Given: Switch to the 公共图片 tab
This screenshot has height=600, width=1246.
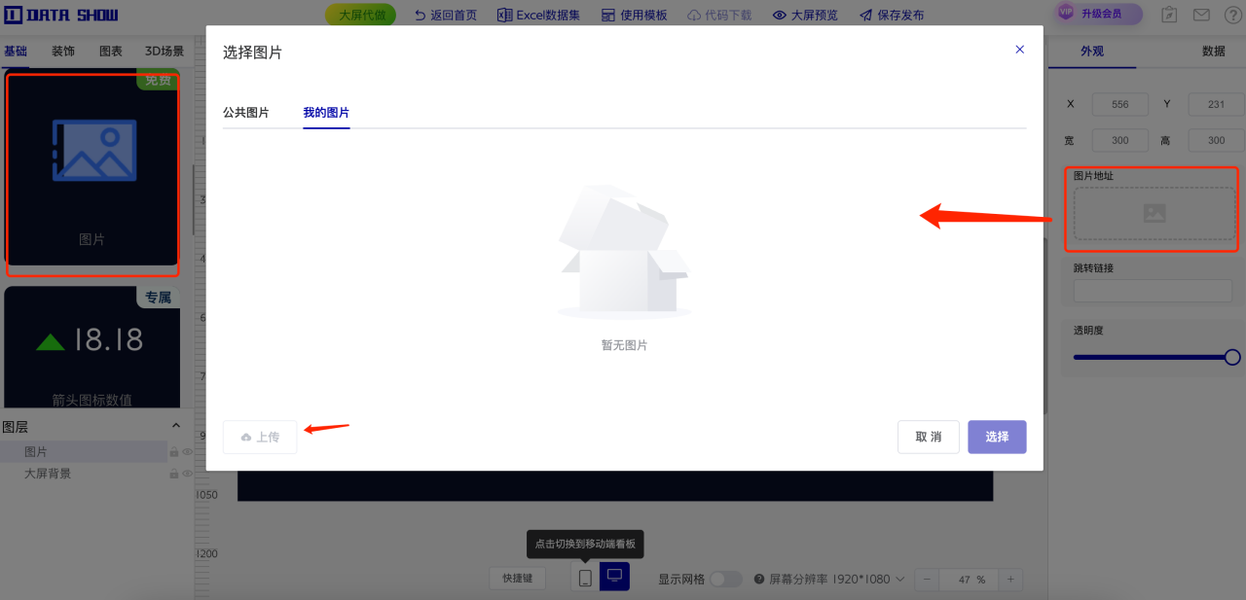Looking at the screenshot, I should pyautogui.click(x=245, y=113).
